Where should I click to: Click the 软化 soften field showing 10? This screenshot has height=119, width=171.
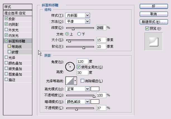point(101,46)
